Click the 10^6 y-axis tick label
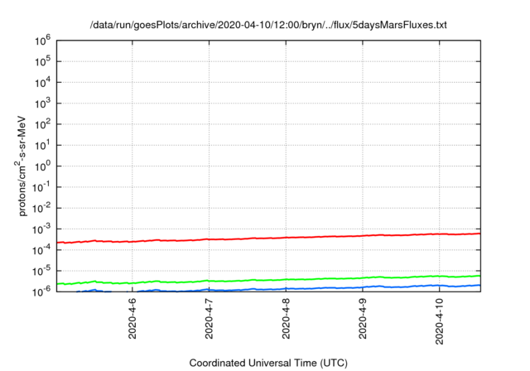 pos(42,41)
